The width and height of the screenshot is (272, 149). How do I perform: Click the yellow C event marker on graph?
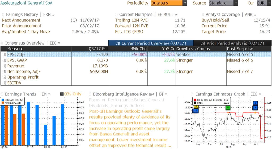[x=196, y=107]
